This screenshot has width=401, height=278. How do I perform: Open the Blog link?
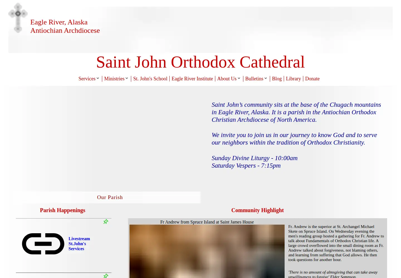277,79
